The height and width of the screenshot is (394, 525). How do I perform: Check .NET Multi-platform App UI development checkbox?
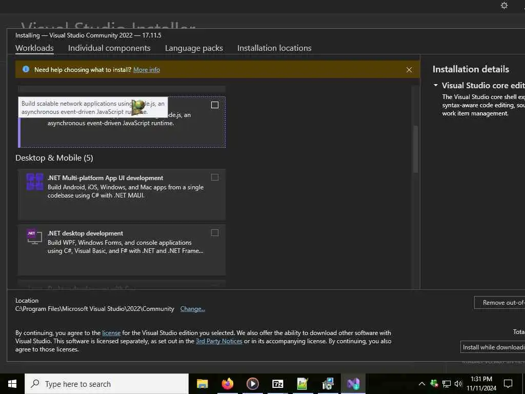point(215,177)
